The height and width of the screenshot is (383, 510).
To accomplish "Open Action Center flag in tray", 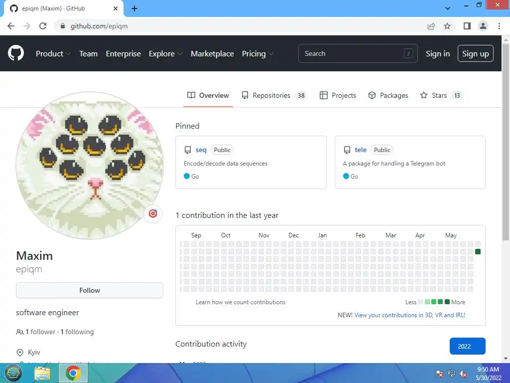I will [439, 374].
